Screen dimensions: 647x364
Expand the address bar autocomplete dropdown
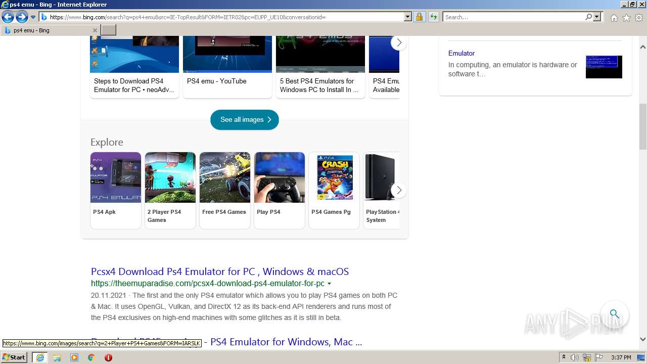click(x=408, y=17)
